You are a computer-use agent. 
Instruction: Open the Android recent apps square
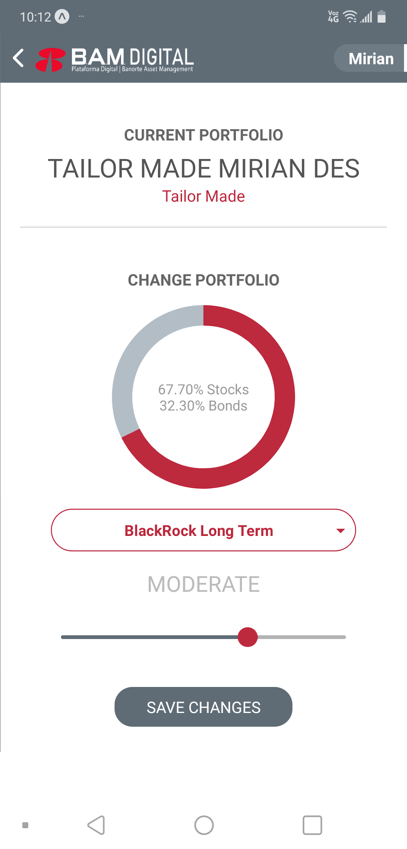(312, 825)
